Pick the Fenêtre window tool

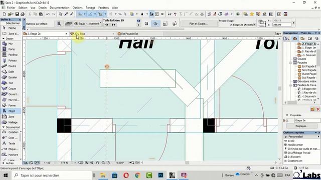click(x=11, y=55)
